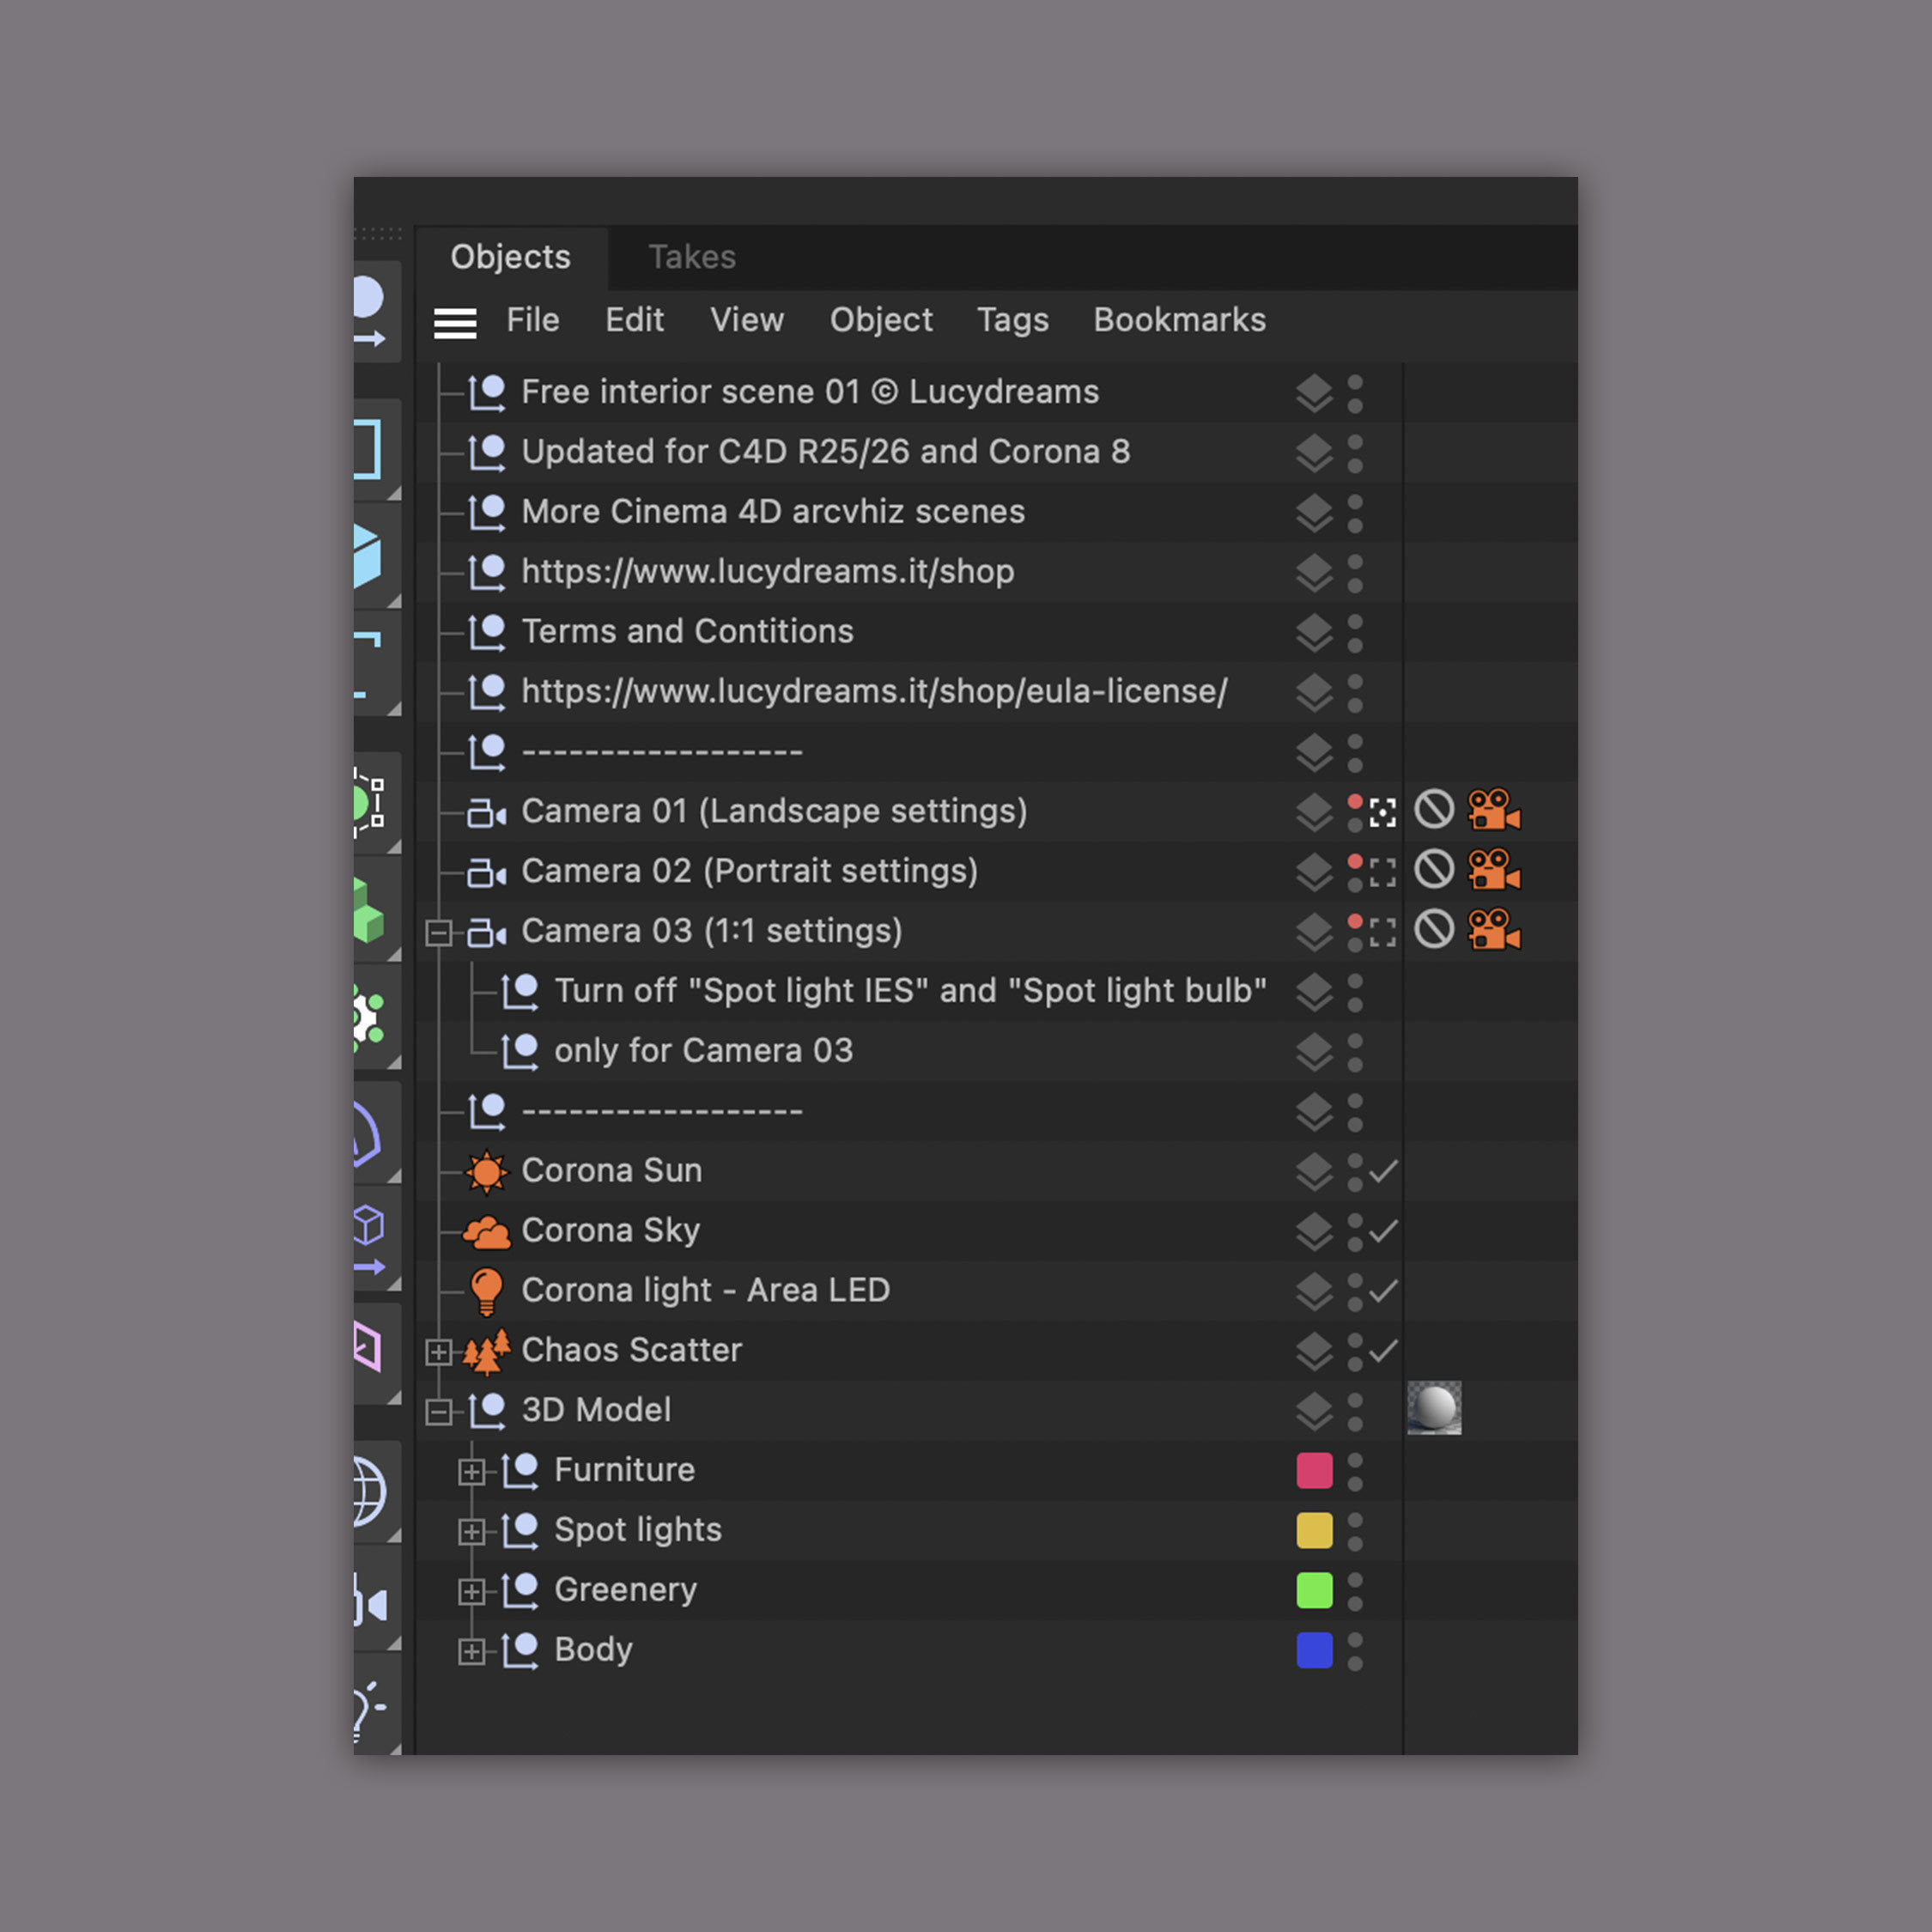Screen dimensions: 1932x1932
Task: Click the material thumbnail next to 3D Model
Action: point(1434,1408)
